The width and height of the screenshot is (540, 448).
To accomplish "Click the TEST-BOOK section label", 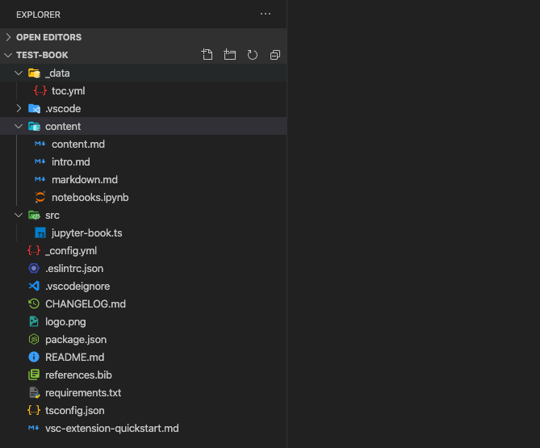I will 42,55.
